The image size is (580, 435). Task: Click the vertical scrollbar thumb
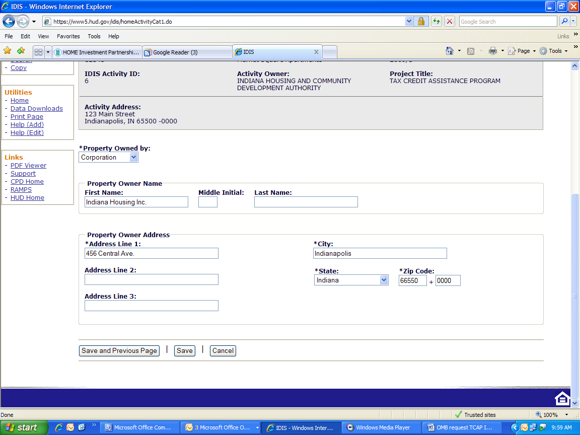coord(574,296)
